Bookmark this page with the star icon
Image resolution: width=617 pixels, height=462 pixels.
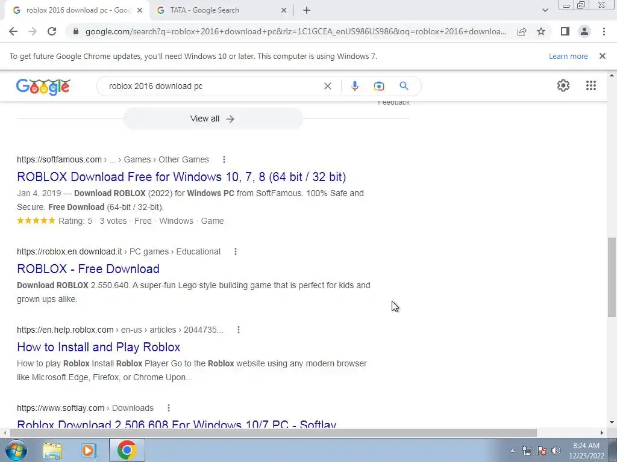click(541, 31)
